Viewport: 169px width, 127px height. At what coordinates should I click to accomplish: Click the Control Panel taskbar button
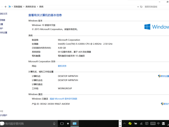tap(74, 123)
